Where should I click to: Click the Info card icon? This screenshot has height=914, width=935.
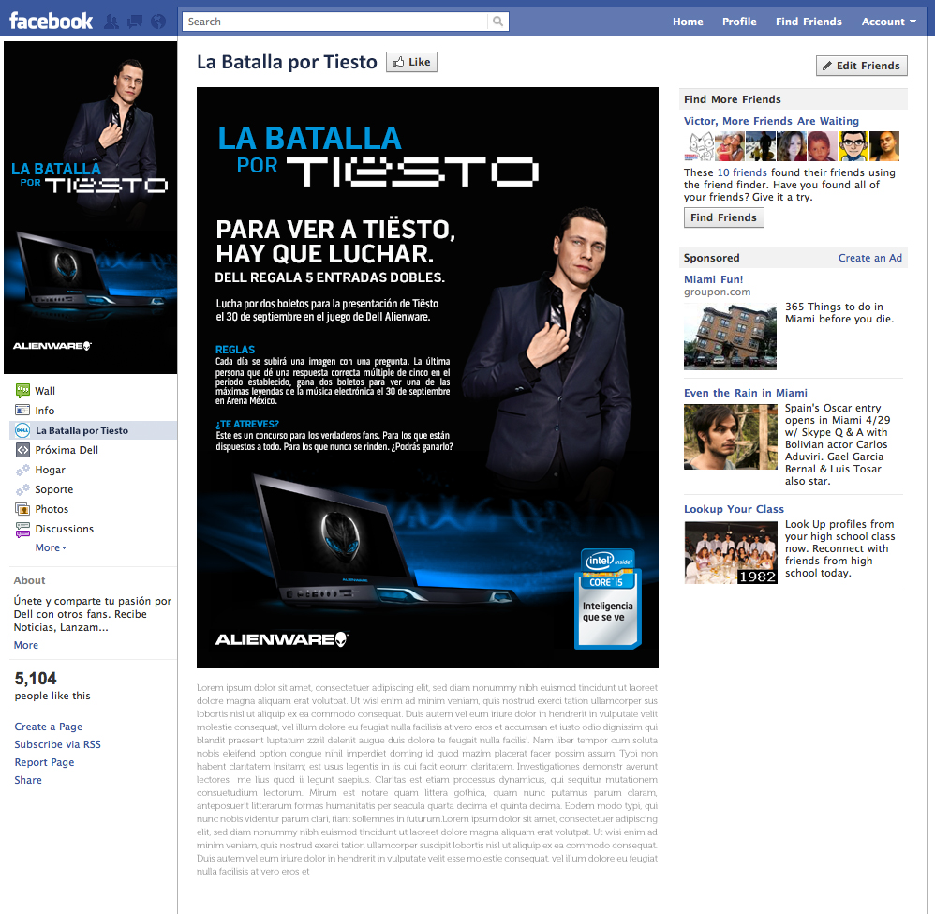pyautogui.click(x=22, y=411)
